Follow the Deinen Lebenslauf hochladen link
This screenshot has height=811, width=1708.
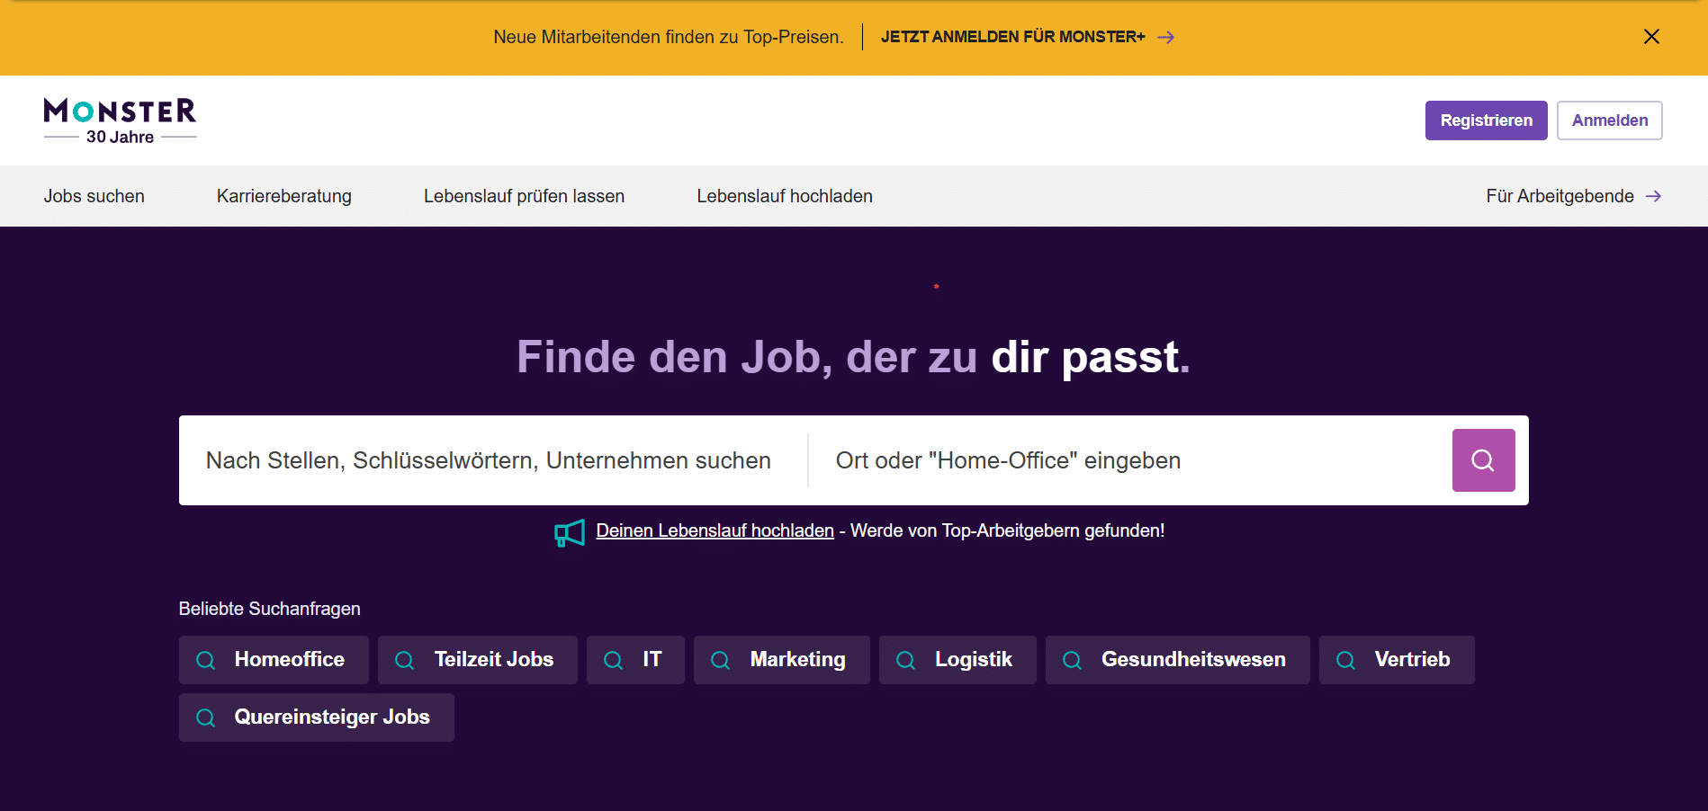coord(715,530)
